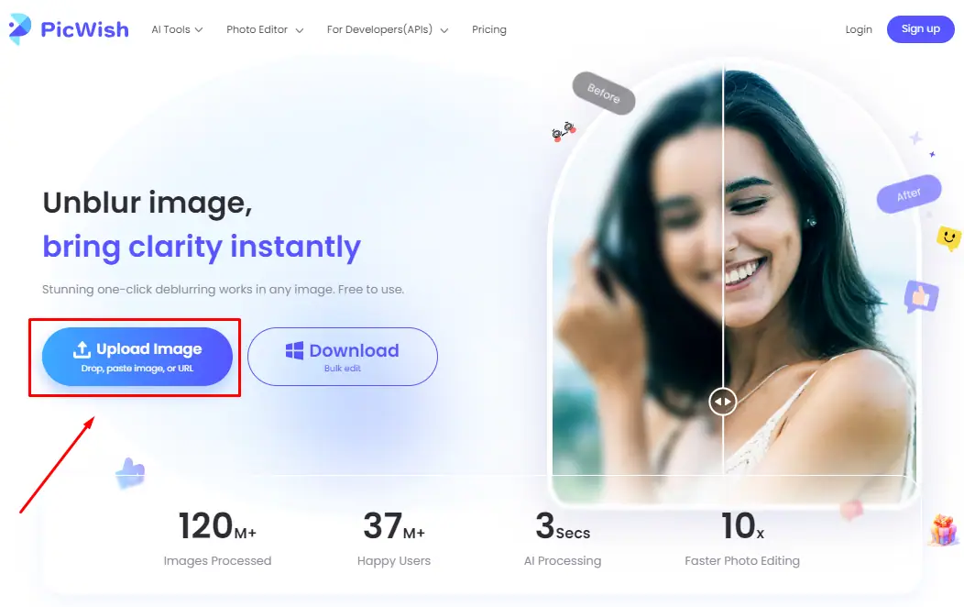Expand the For Developers(APIs) dropdown chevron
This screenshot has width=964, height=607.
tap(444, 30)
